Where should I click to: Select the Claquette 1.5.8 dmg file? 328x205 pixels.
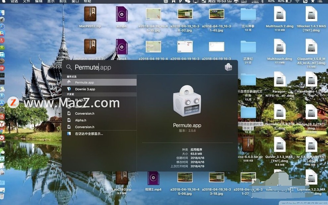(x=311, y=46)
